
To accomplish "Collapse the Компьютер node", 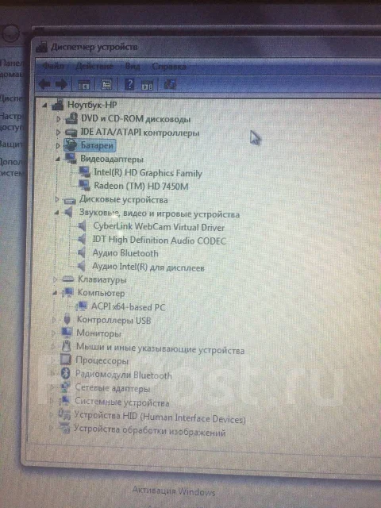I will 55,293.
